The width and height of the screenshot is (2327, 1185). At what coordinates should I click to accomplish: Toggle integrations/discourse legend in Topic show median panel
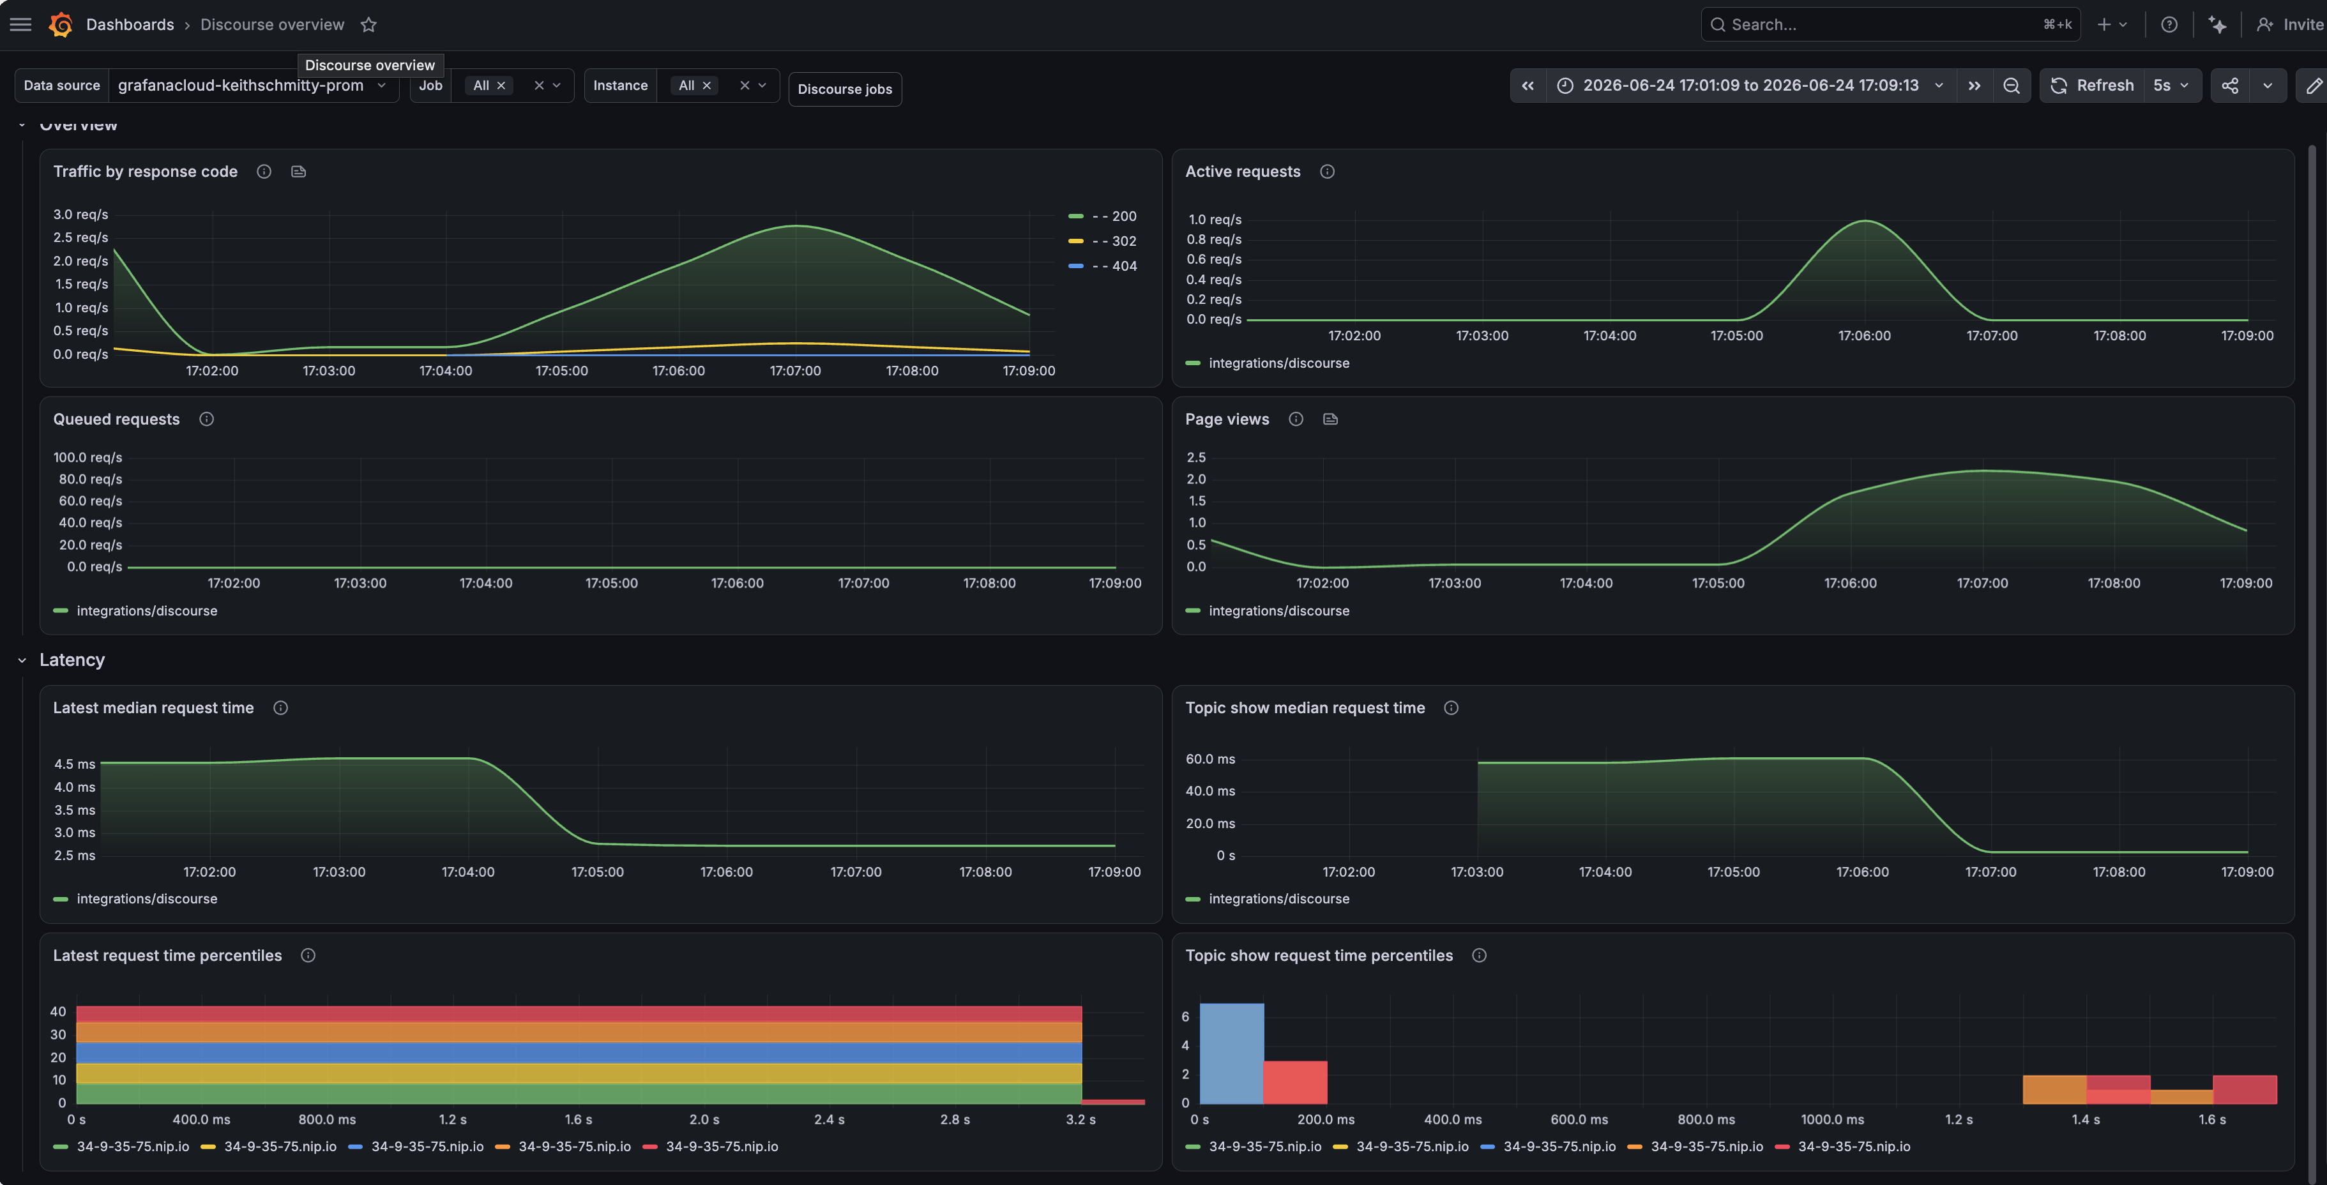click(1279, 899)
